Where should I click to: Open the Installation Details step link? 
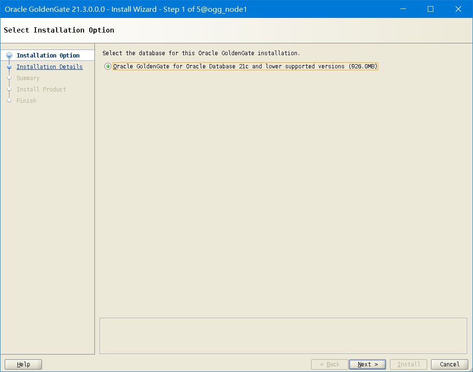point(50,66)
